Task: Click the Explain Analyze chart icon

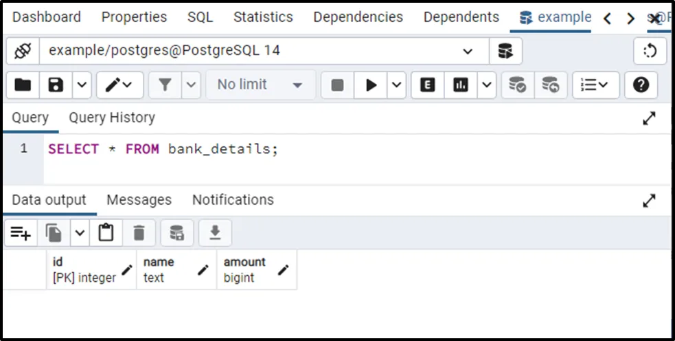Action: coord(461,85)
